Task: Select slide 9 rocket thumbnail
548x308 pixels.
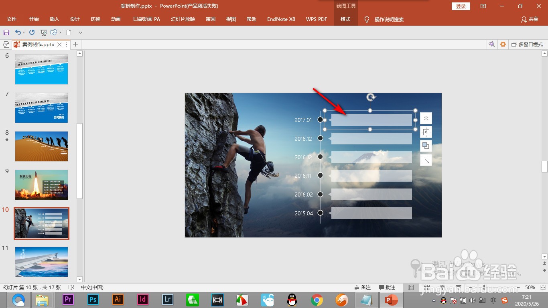Action: tap(41, 185)
